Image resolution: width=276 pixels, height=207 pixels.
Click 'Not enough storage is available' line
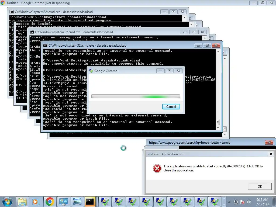point(103,64)
